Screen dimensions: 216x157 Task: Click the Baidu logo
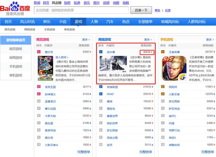point(15,7)
